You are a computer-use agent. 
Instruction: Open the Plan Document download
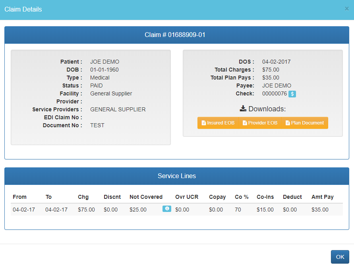click(x=305, y=123)
